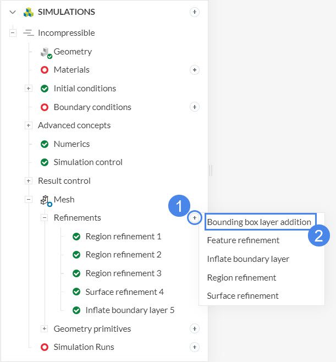Select Feature refinement in dropdown menu
The image size is (336, 362).
point(243,240)
